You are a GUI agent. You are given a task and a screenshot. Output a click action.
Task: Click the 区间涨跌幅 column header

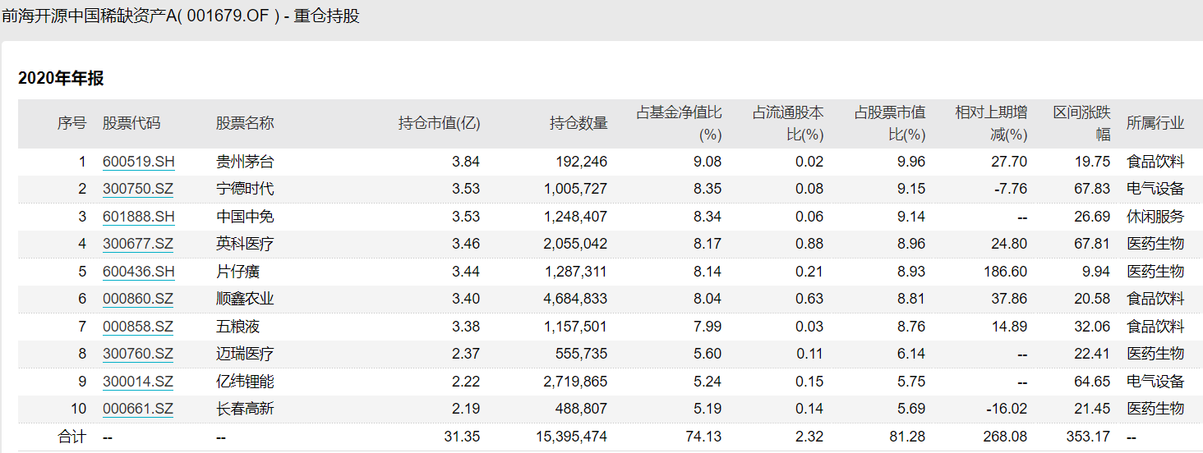1081,123
